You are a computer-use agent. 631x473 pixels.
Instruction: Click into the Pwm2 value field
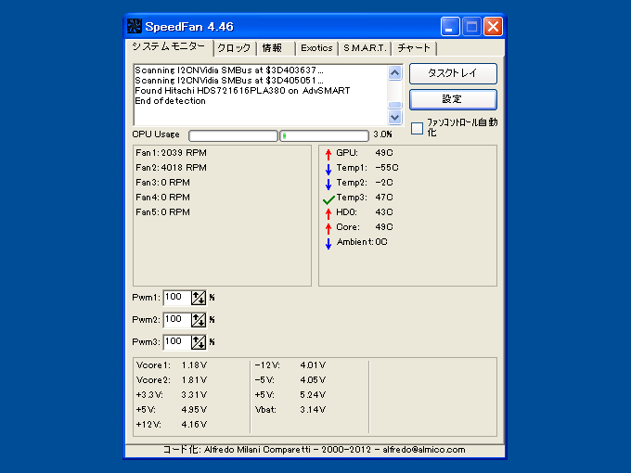click(177, 319)
